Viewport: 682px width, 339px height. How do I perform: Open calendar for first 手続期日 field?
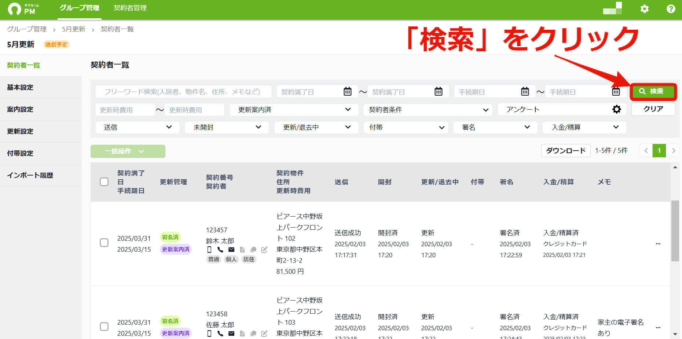525,92
